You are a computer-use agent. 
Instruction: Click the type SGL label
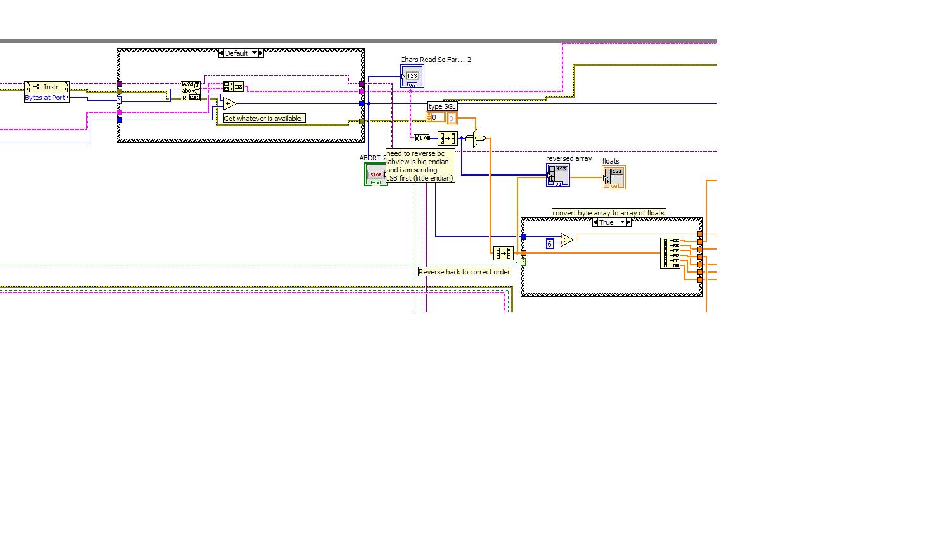click(442, 106)
